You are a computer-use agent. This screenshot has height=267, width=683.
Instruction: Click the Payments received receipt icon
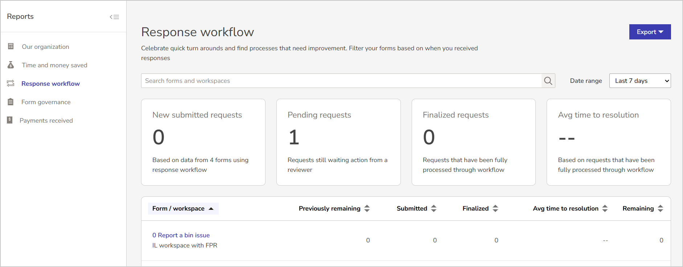10,120
